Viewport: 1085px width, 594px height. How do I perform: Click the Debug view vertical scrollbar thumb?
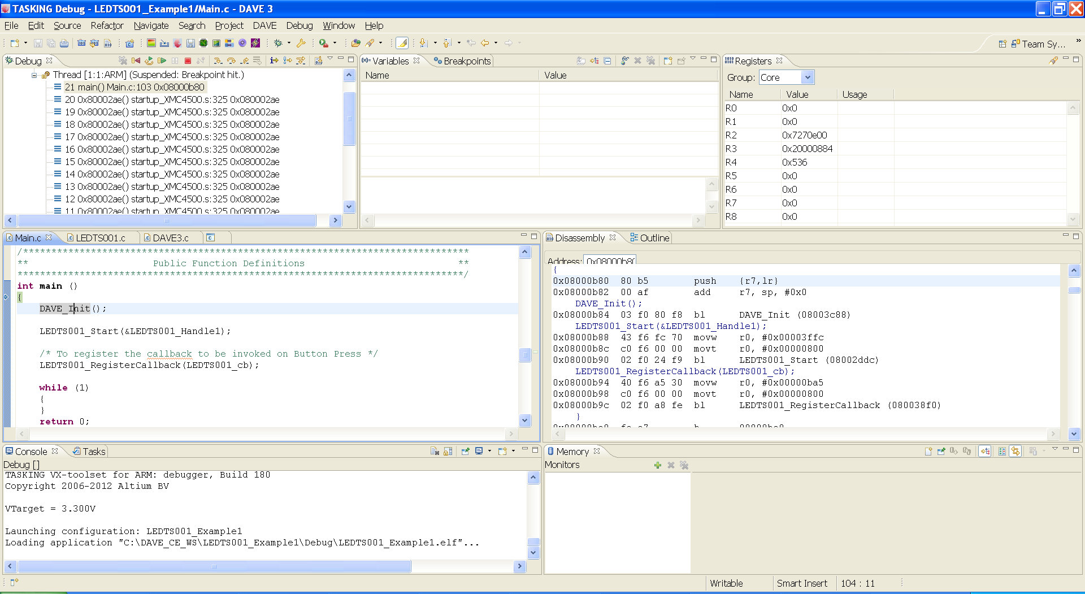(x=349, y=119)
